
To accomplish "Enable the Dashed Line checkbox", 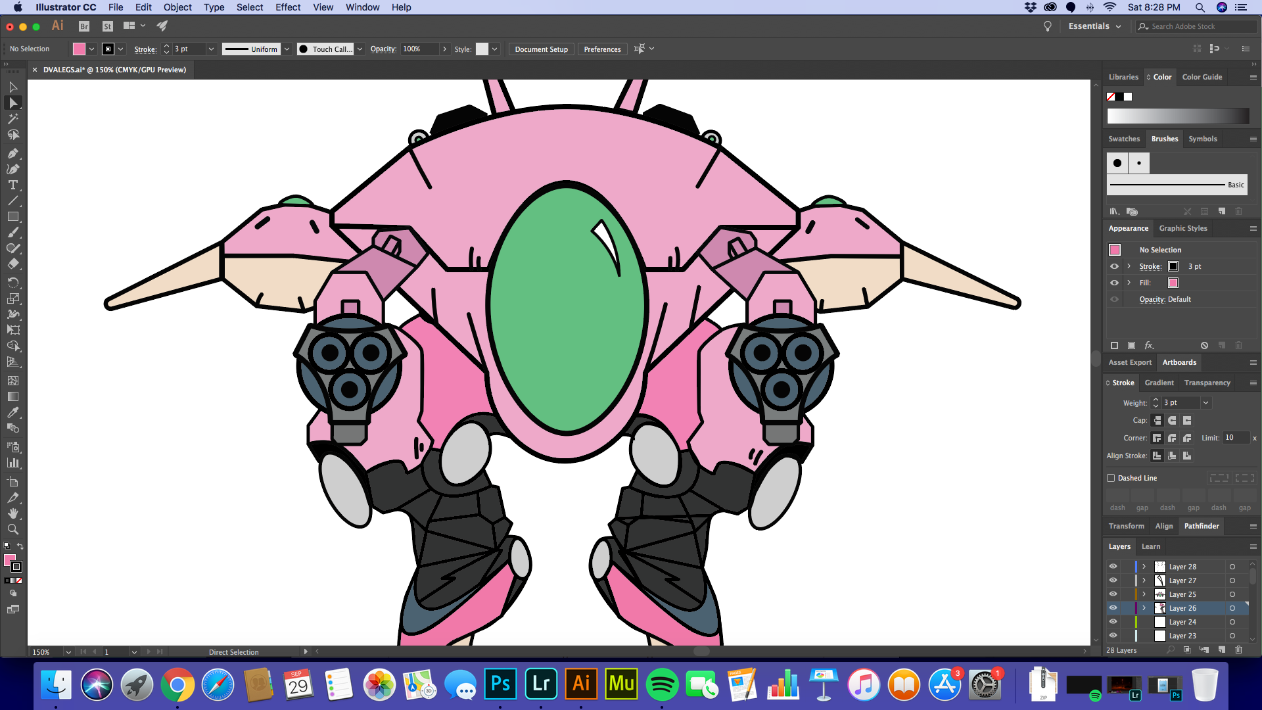I will pos(1111,478).
